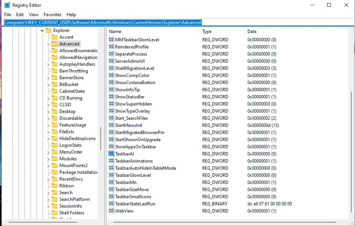Open the View menu
355x226 pixels.
coord(33,15)
